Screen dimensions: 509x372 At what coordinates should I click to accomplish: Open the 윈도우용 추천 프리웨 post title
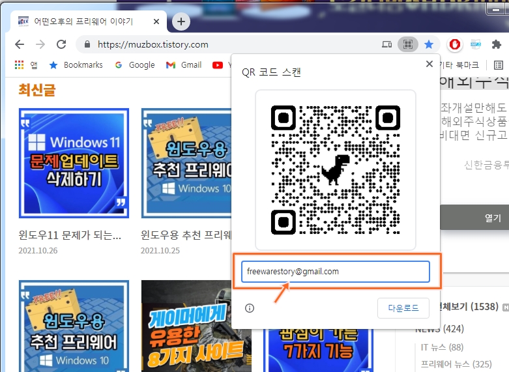coord(186,235)
